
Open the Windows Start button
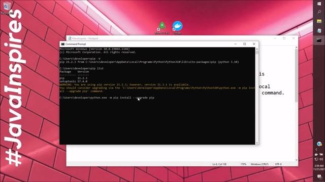319,4
